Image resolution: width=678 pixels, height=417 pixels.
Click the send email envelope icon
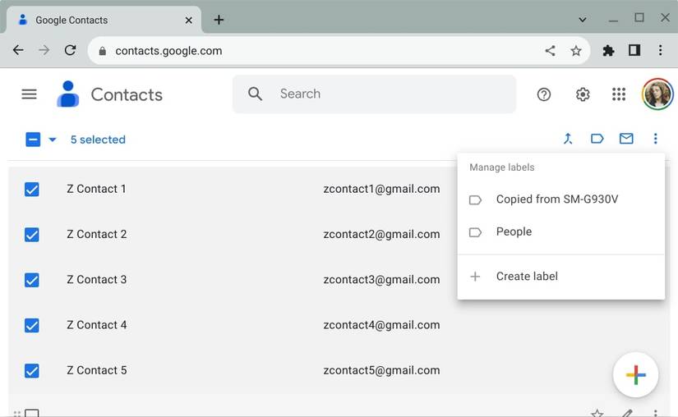[x=626, y=139]
